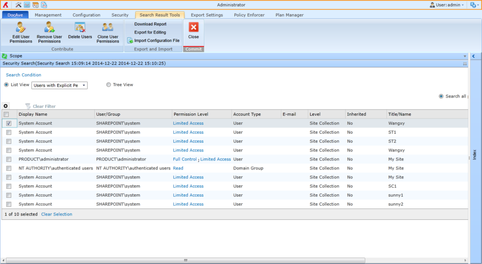Collapse the Index side panel arrow
The height and width of the screenshot is (264, 482).
pyautogui.click(x=474, y=56)
